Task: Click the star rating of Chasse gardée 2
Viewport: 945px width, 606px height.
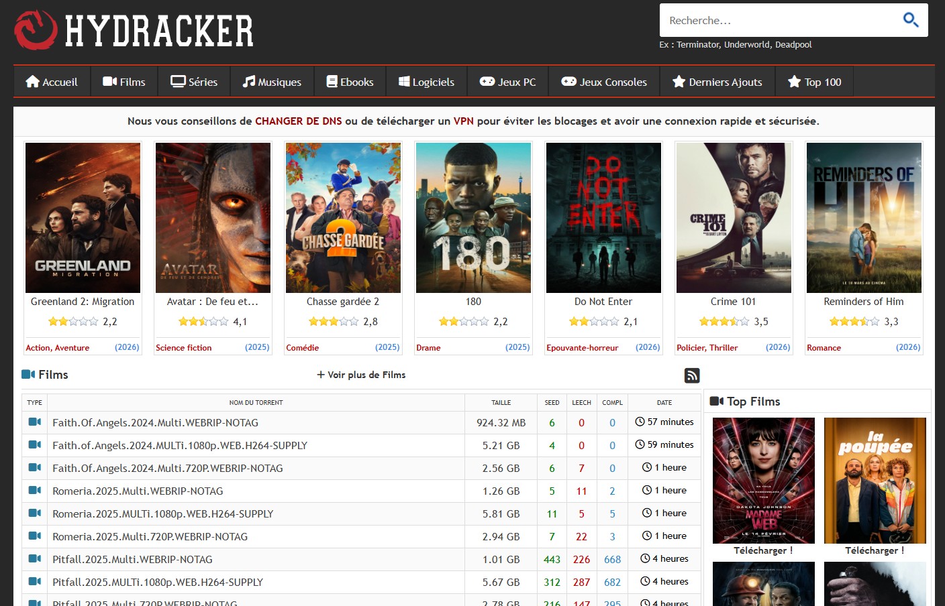Action: pyautogui.click(x=334, y=322)
